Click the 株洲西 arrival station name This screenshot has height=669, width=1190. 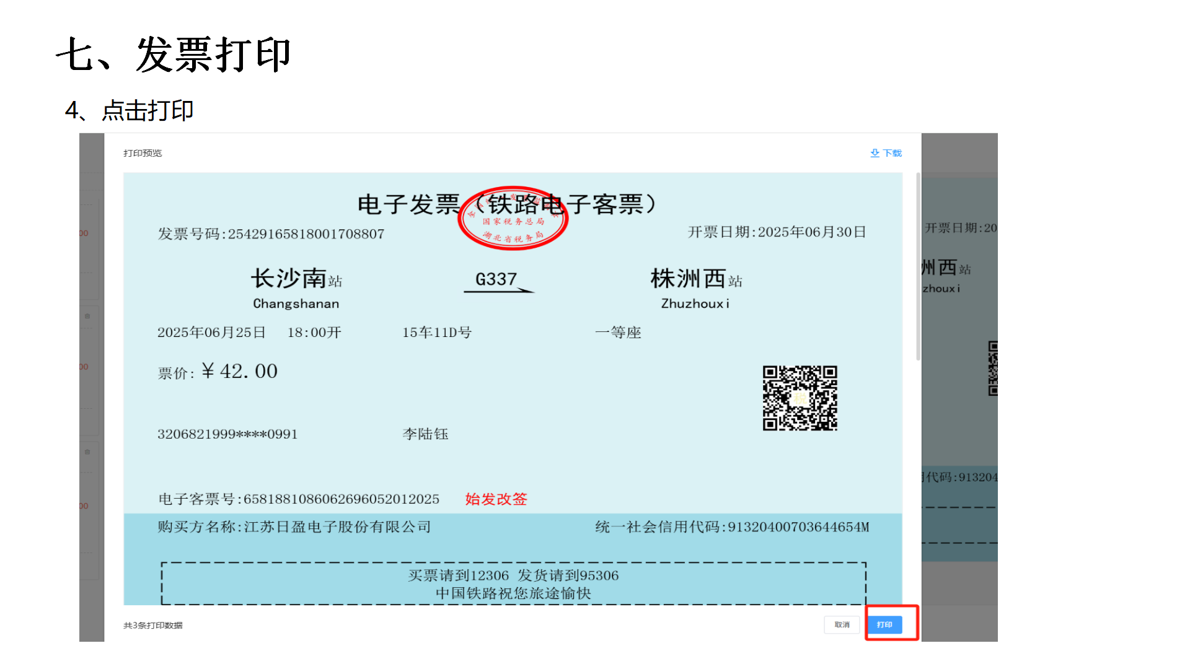click(x=688, y=279)
